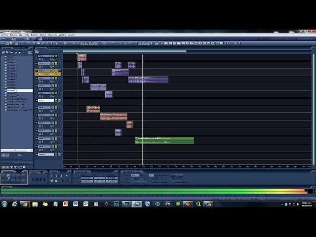
Task: Click the import file icon in files panel
Action: click(x=3, y=53)
